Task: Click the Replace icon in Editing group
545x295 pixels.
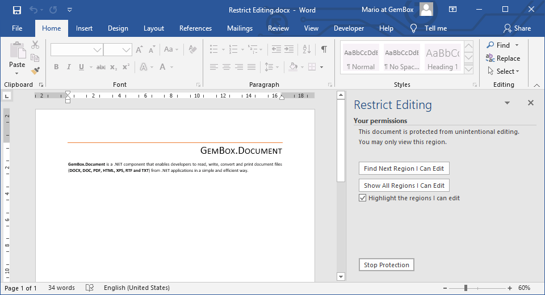Action: 491,58
